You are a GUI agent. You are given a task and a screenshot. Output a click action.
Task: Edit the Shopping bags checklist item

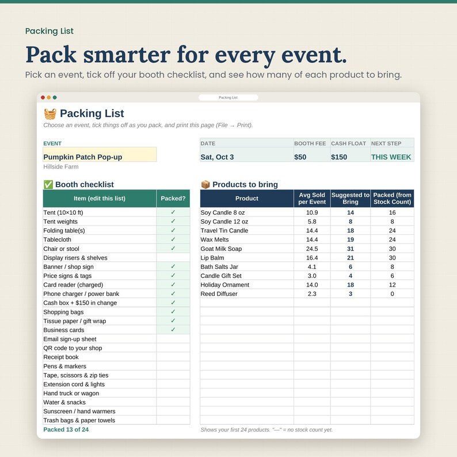100,311
